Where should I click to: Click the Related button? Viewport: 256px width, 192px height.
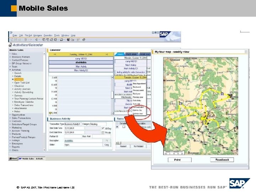(x=123, y=146)
